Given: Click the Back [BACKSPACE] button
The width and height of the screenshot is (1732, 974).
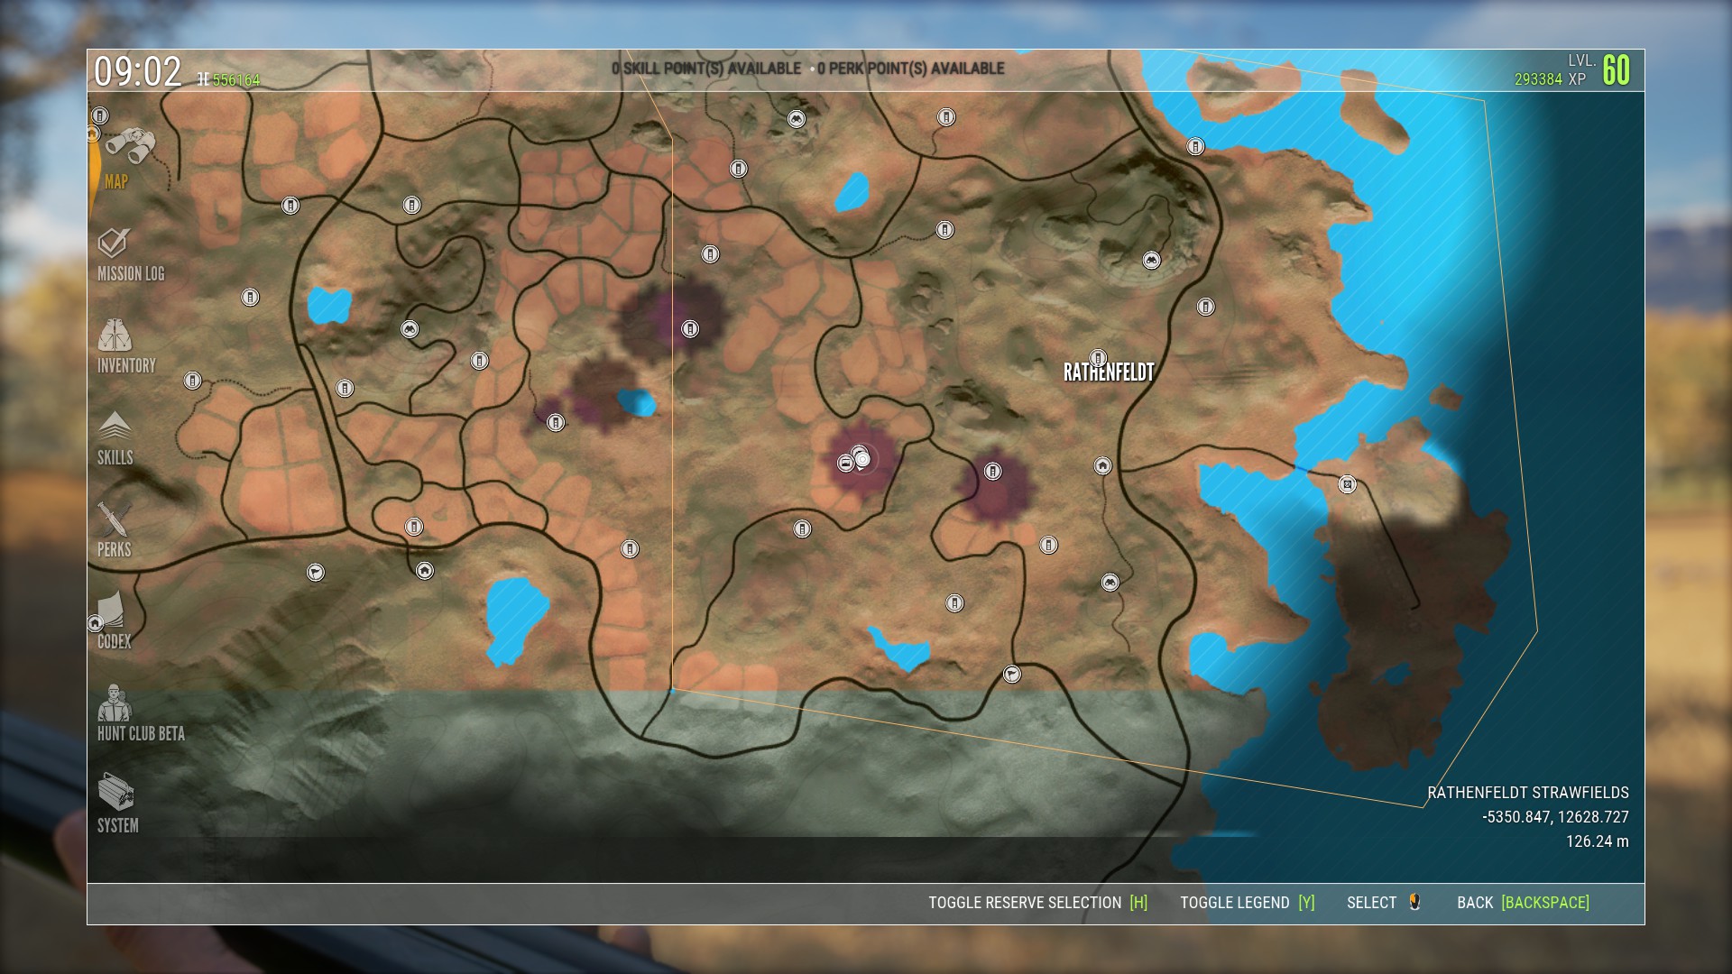Looking at the screenshot, I should 1523,903.
